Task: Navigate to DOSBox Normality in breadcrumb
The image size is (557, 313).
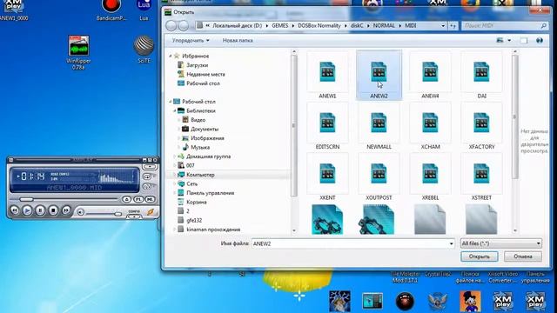Action: (x=319, y=25)
